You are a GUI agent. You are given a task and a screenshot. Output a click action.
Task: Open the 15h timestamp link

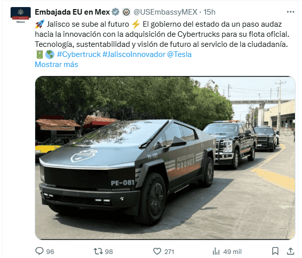(x=209, y=12)
